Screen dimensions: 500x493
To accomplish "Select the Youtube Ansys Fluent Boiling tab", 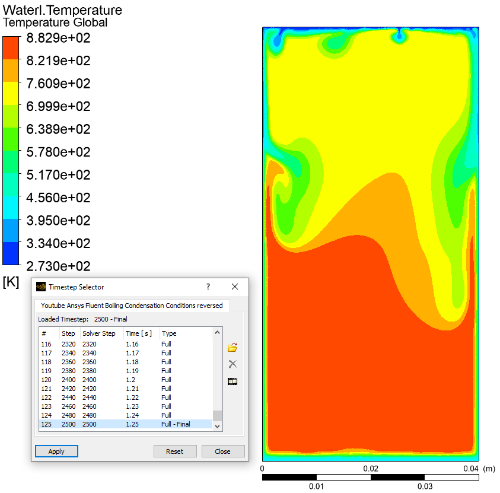I will pyautogui.click(x=132, y=306).
